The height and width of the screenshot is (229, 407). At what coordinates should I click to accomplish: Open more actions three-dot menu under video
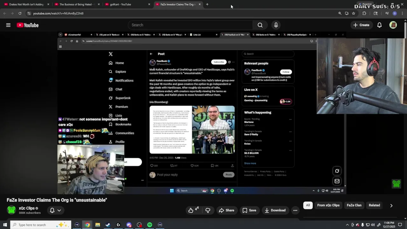[x=295, y=210]
